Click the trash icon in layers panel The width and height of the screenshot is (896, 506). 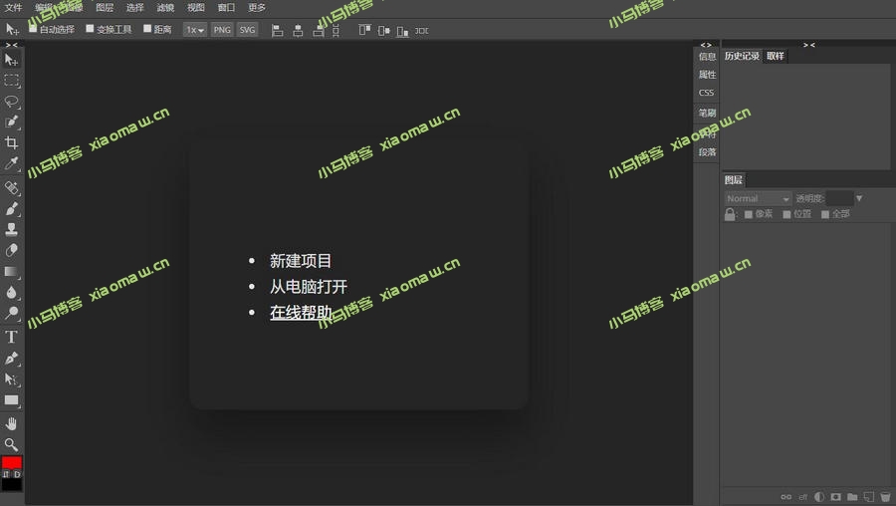tap(885, 496)
